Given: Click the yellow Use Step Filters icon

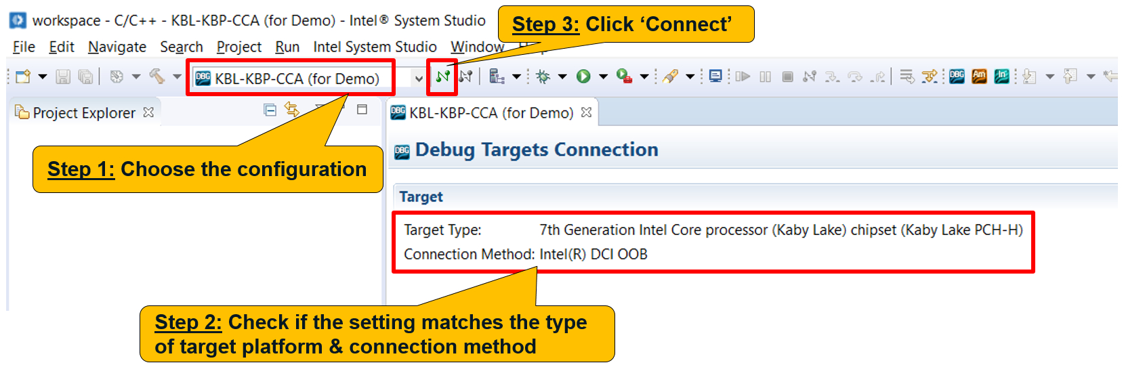Looking at the screenshot, I should pos(930,77).
